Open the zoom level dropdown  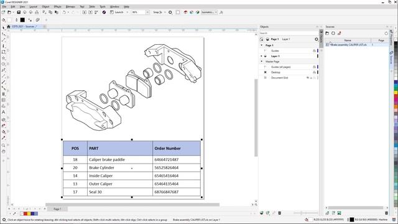147,12
